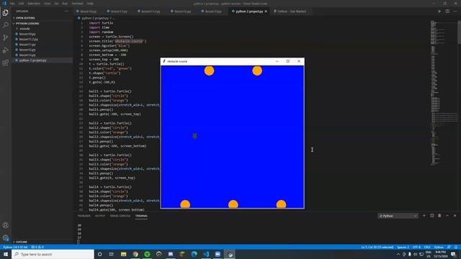
Task: Open Microsoft Edge from taskbar
Action: point(194,254)
